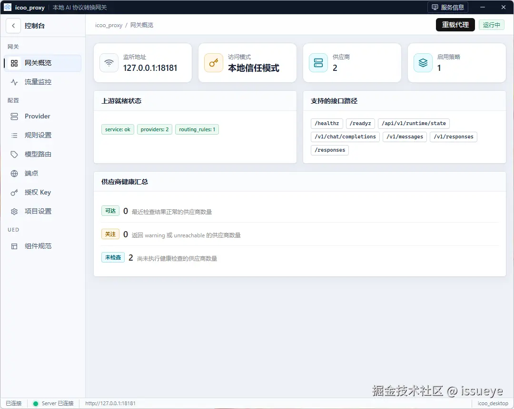This screenshot has height=409, width=514.
Task: Click the providers: 2 status tag
Action: click(155, 130)
